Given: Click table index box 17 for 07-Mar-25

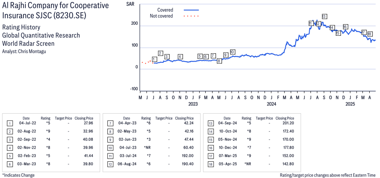Looking at the screenshot, I should (x=210, y=156).
